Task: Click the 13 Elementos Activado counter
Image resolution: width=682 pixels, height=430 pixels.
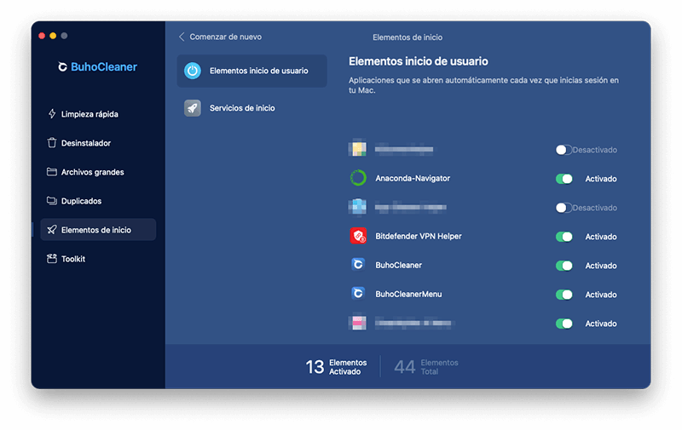Action: coord(336,367)
